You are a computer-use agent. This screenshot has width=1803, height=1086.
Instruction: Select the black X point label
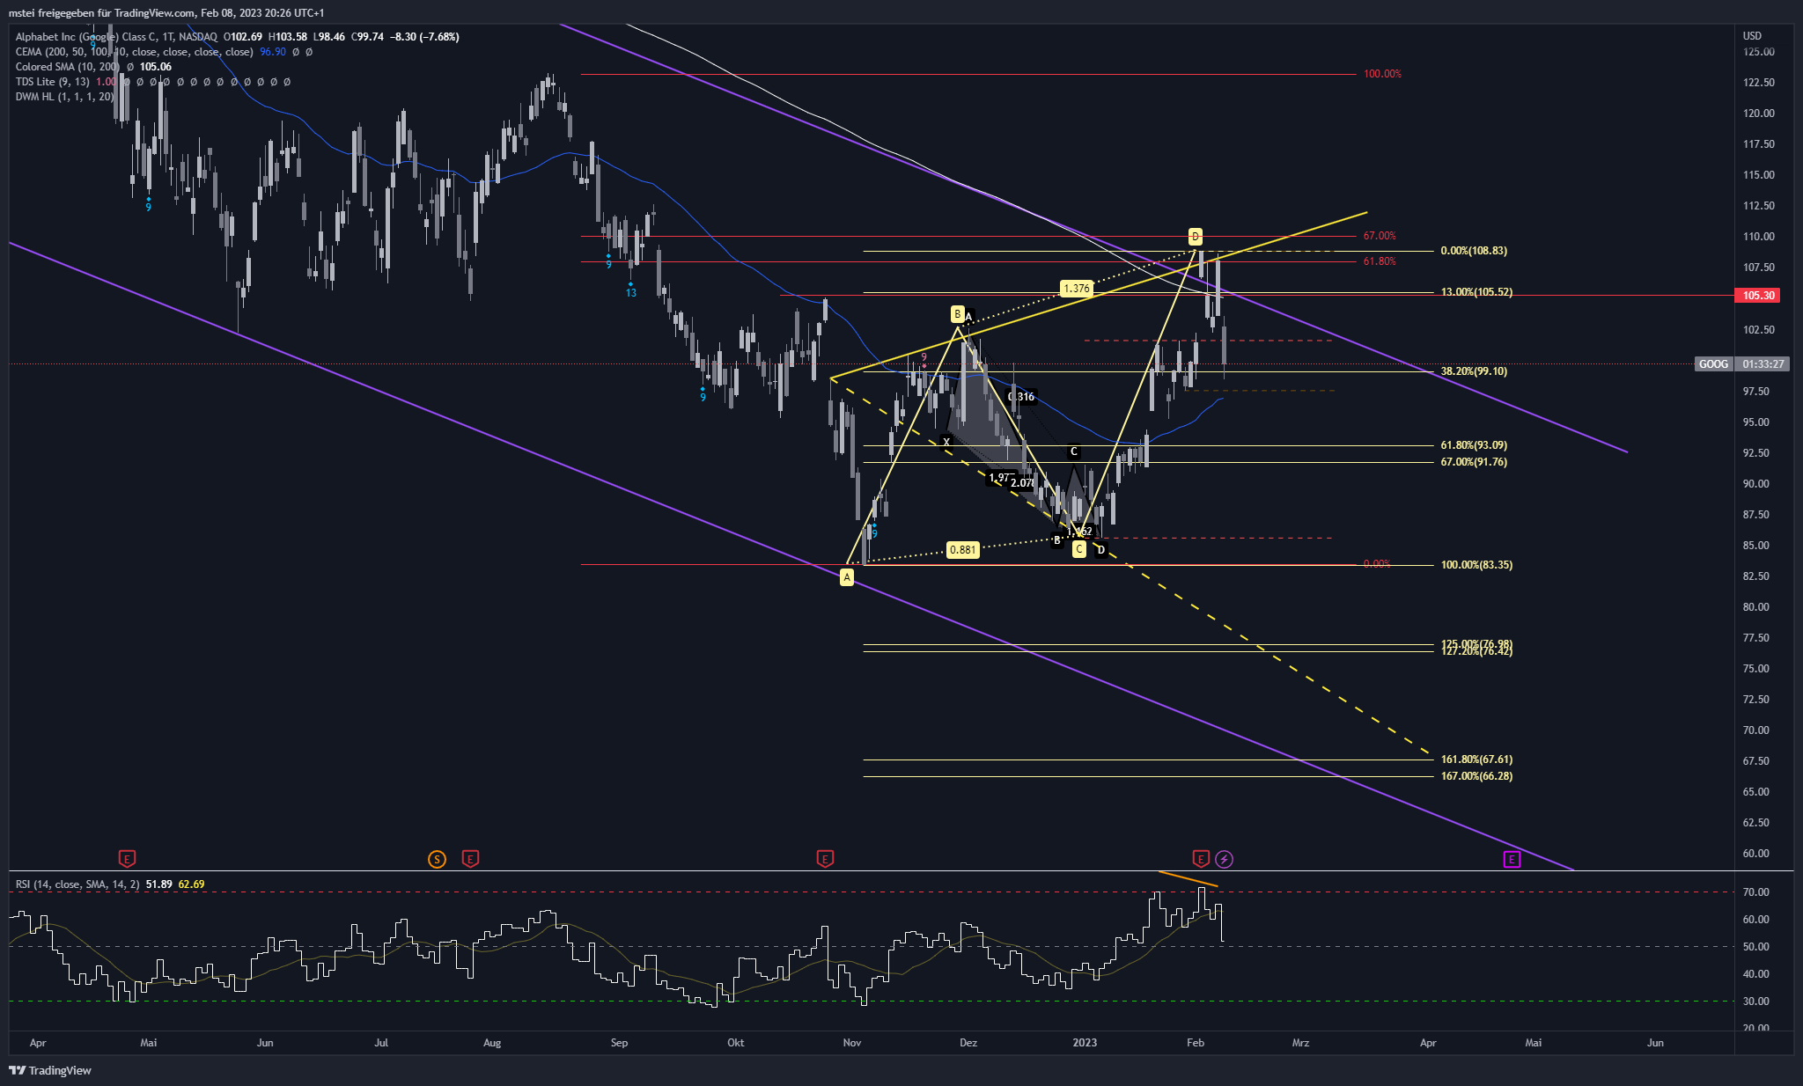click(947, 442)
